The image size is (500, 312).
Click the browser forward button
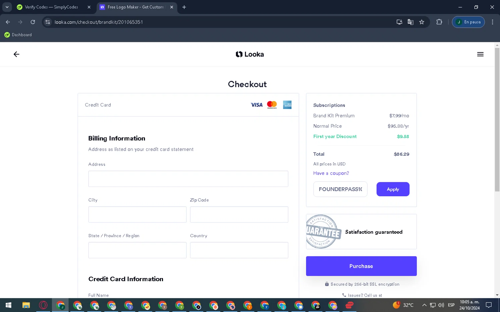click(x=20, y=22)
